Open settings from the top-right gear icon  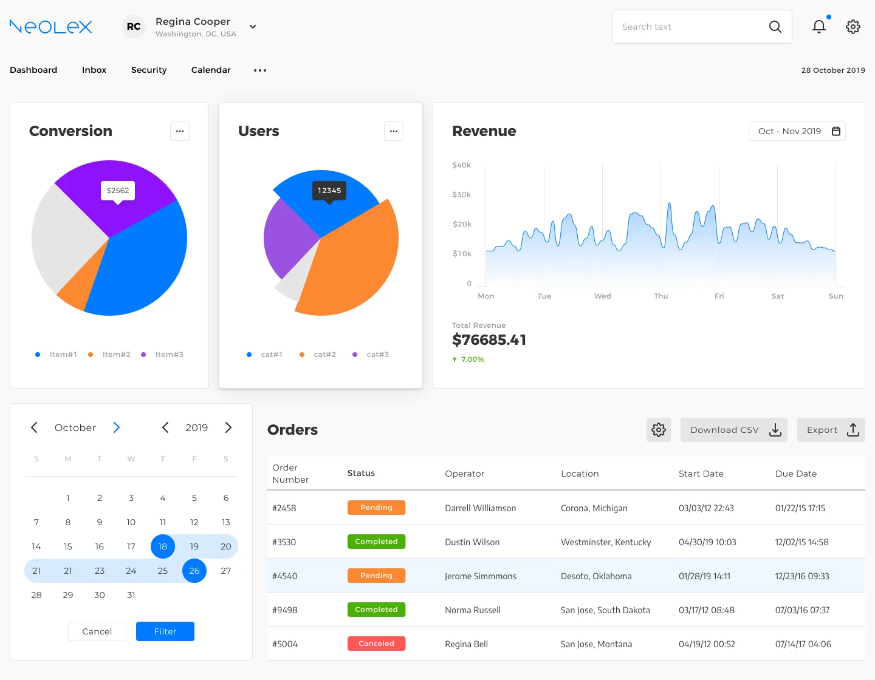pos(853,27)
